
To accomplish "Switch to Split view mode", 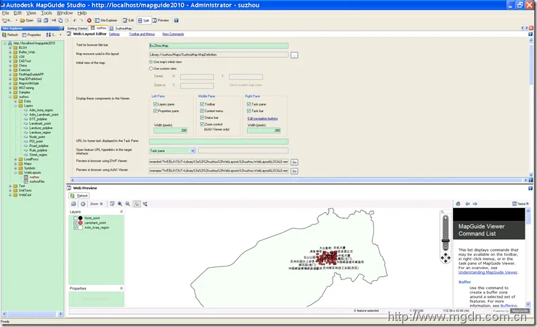I will [144, 20].
